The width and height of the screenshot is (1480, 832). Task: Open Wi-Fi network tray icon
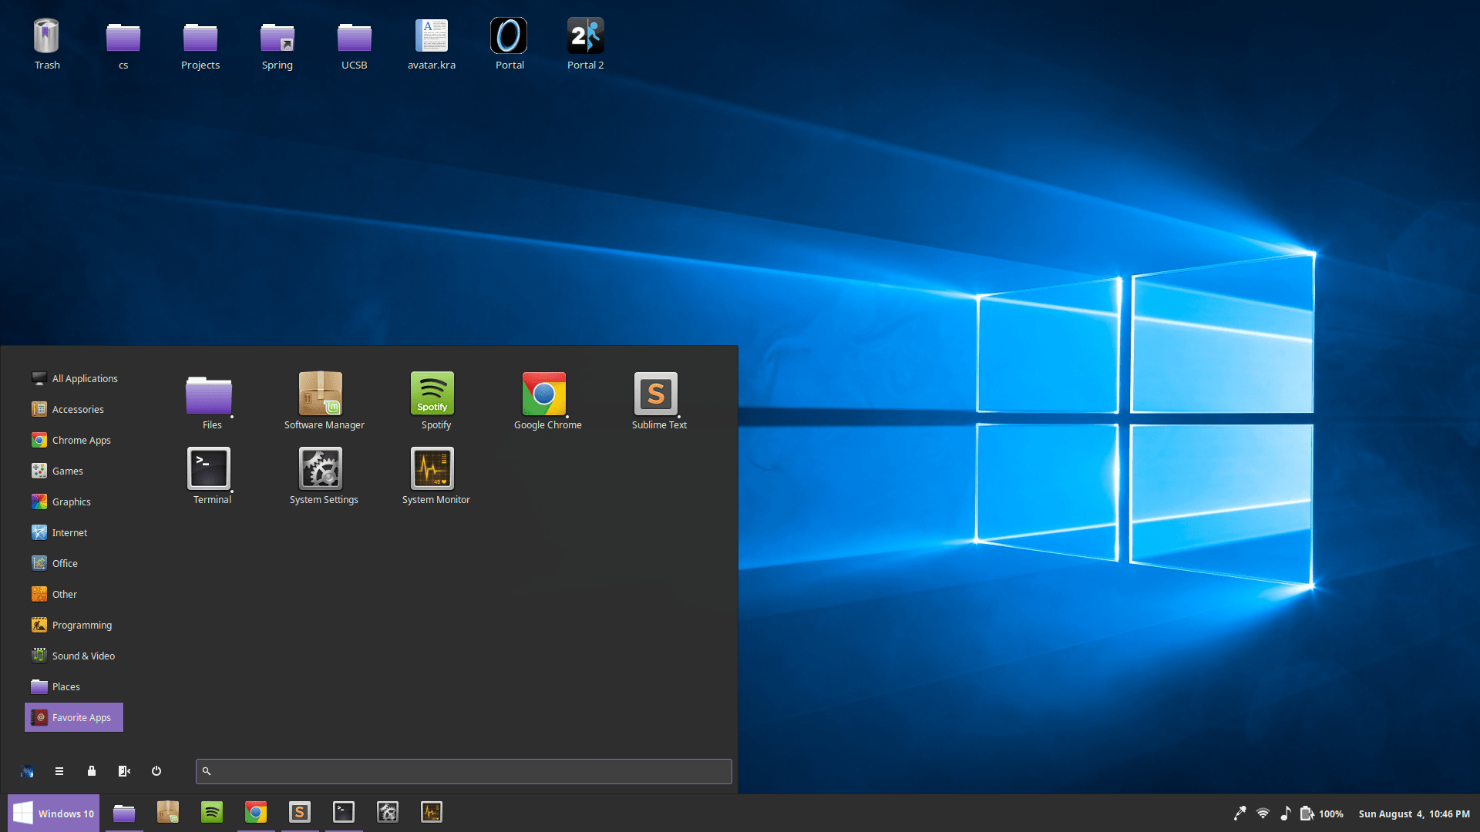click(x=1263, y=814)
